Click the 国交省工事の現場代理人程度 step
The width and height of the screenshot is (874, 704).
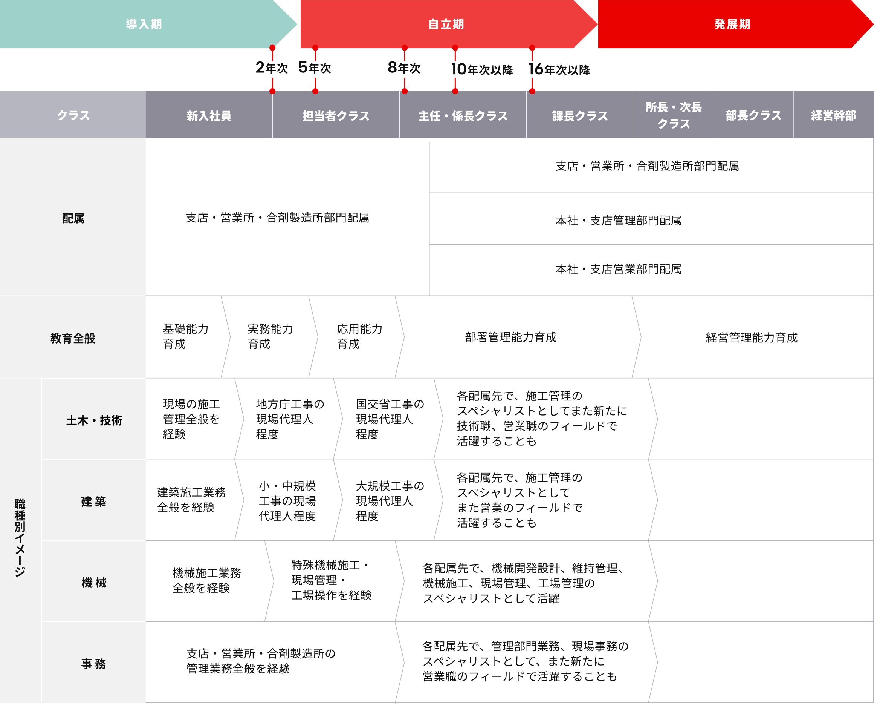coord(389,419)
